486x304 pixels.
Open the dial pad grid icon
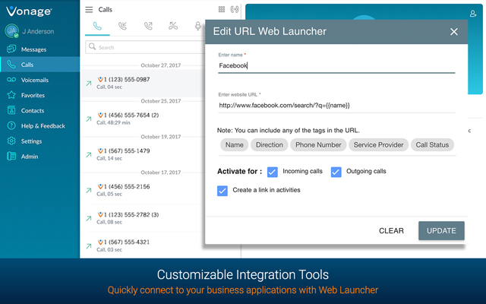(222, 9)
